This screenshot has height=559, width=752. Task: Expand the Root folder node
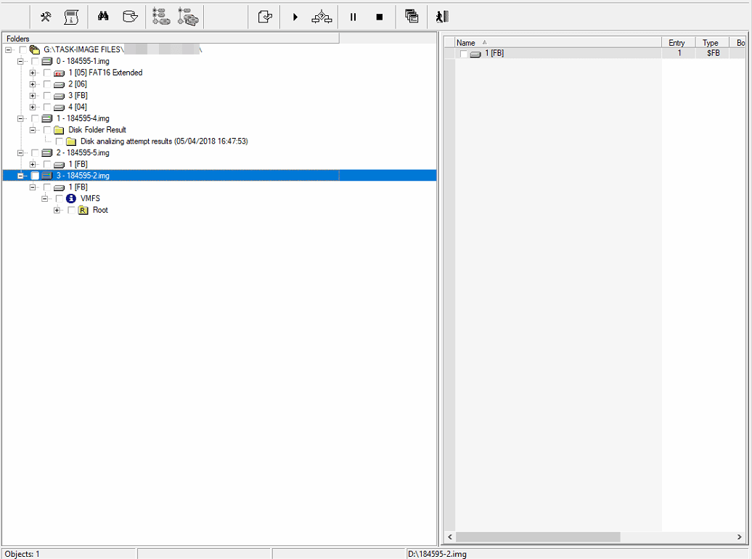click(x=57, y=210)
